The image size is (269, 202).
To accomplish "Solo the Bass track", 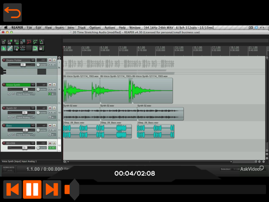I will 54,125.
